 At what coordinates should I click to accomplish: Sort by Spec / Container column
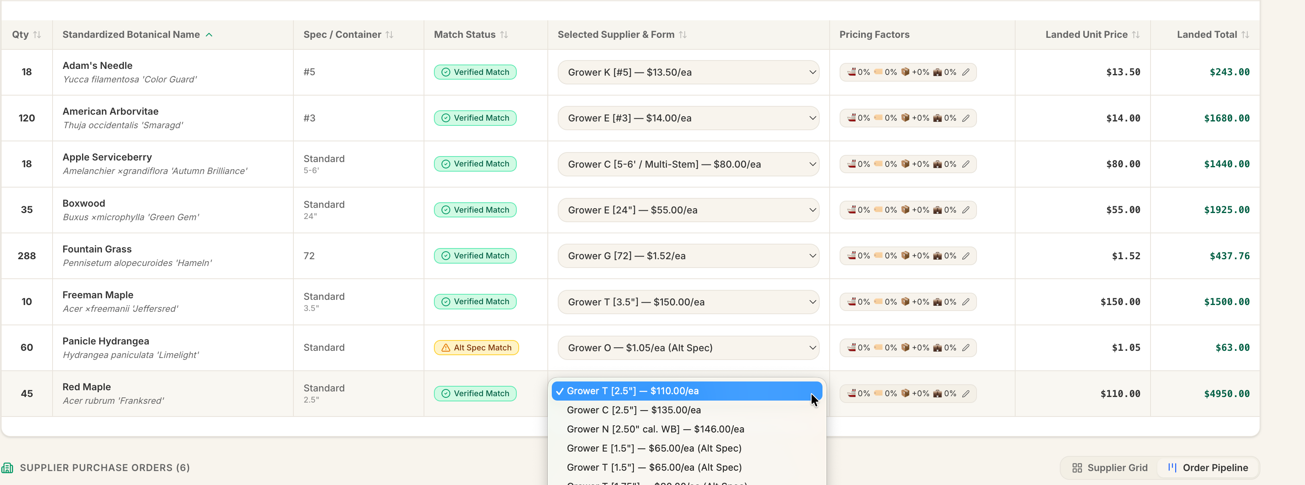click(389, 35)
